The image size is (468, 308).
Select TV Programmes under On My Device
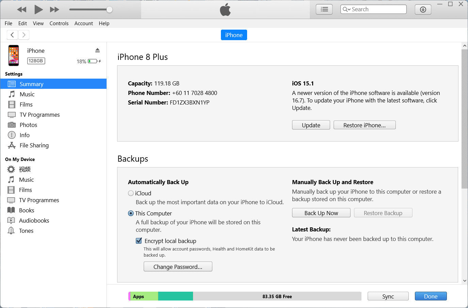[53, 200]
